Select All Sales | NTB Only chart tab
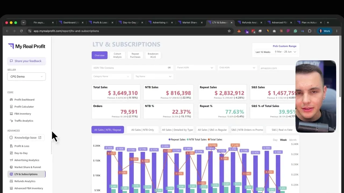This screenshot has height=193, width=344. tap(142, 130)
